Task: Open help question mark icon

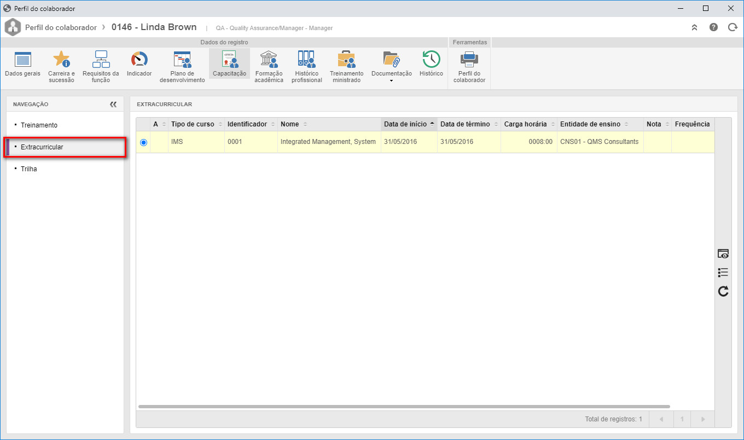Action: [x=713, y=27]
